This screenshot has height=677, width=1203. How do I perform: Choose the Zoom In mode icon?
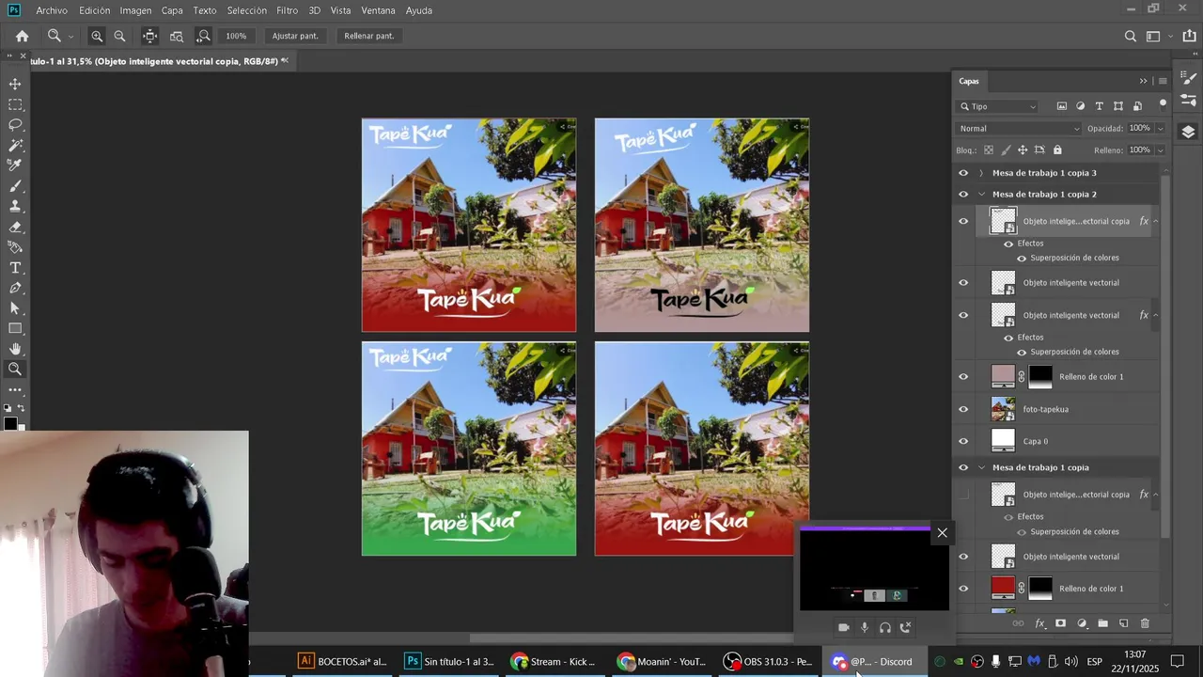97,36
